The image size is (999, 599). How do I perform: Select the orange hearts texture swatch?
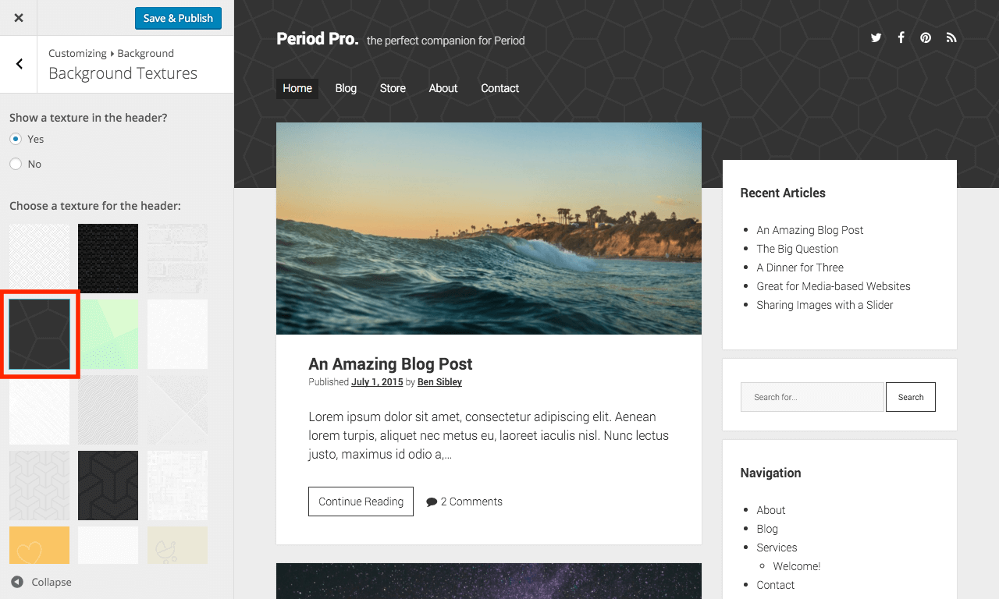[39, 544]
